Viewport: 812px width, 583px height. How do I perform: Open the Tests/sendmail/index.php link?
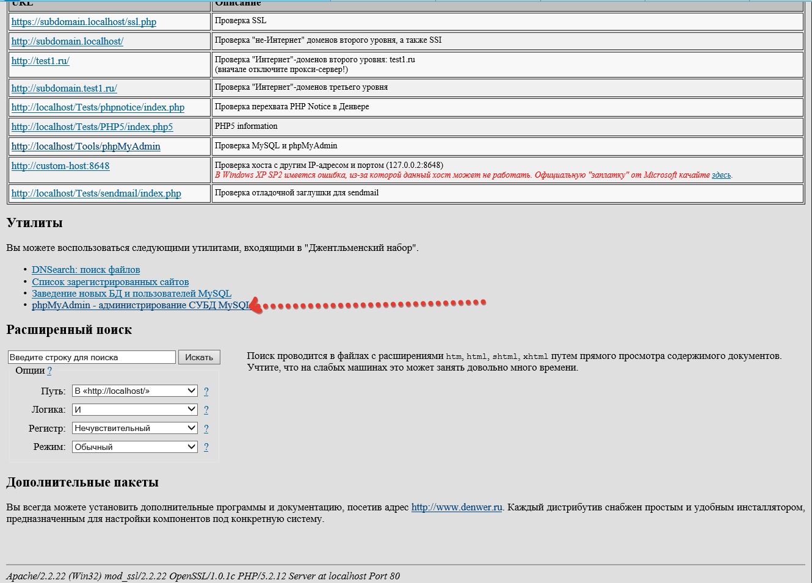click(96, 194)
